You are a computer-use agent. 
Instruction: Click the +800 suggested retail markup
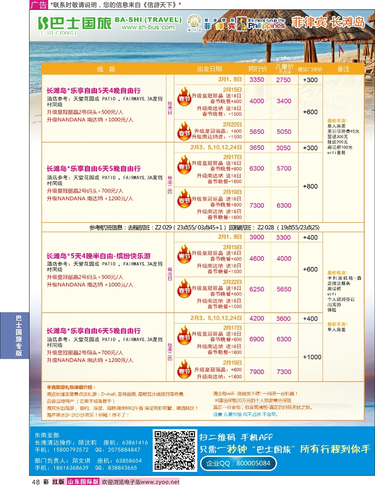pos(310,186)
